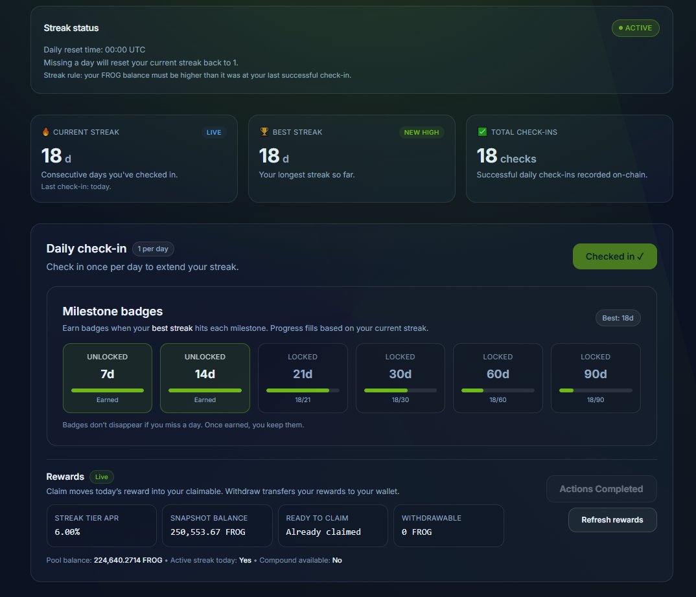Screen dimensions: 696x597
Task: Select the unlocked 7d milestone badge
Action: click(x=108, y=378)
